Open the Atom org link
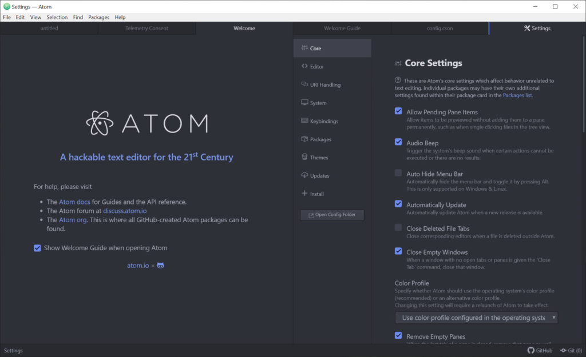The width and height of the screenshot is (586, 357). tap(73, 220)
